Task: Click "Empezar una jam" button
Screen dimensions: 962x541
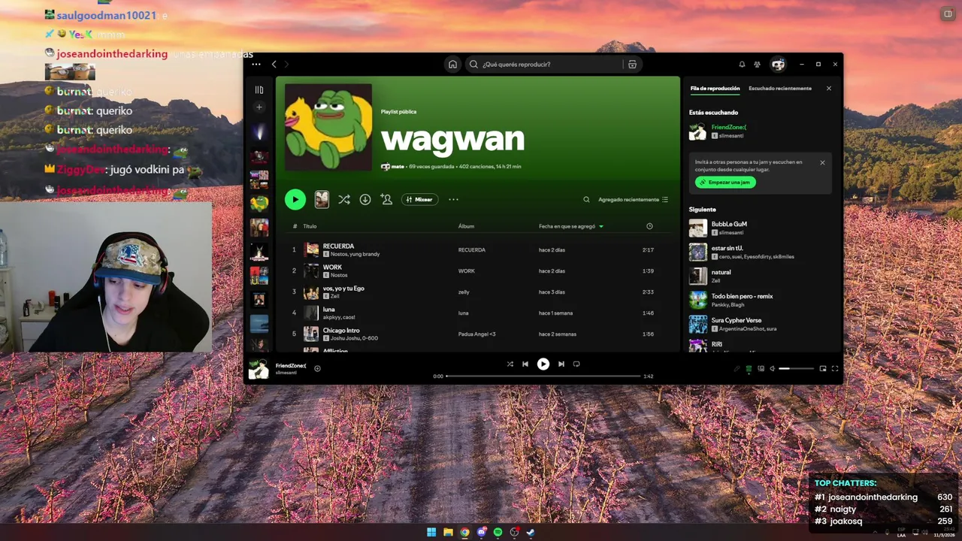Action: pos(725,183)
